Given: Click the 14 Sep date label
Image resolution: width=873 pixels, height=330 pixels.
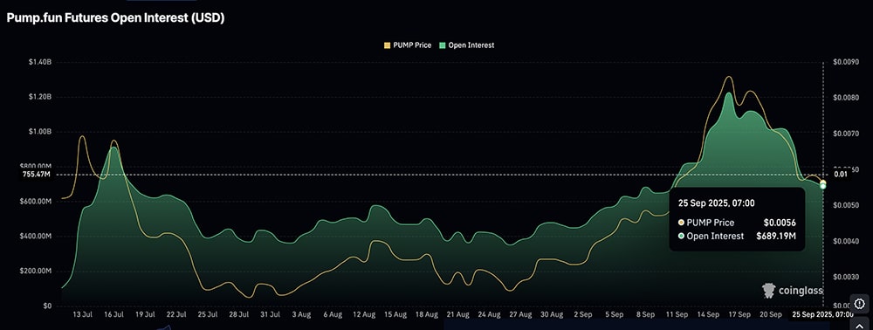Looking at the screenshot, I should 708,315.
